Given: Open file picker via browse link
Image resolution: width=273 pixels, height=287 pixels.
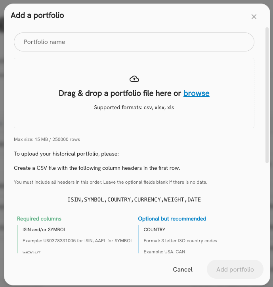Looking at the screenshot, I should 197,93.
